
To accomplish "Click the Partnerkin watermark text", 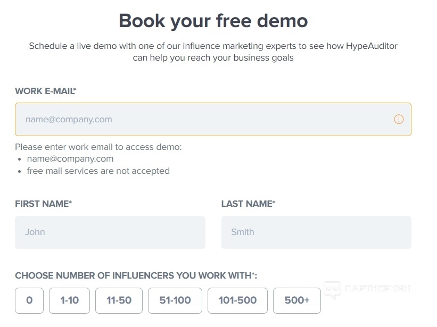I will click(x=377, y=289).
